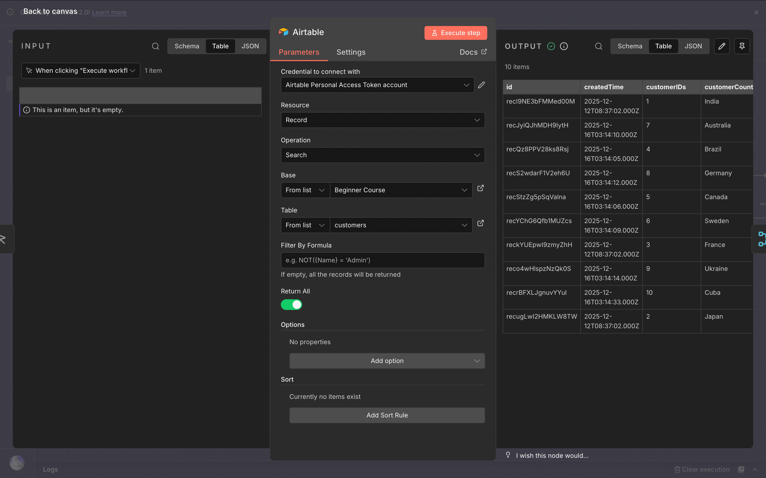The width and height of the screenshot is (766, 478).
Task: Click the id column header
Action: (x=542, y=87)
